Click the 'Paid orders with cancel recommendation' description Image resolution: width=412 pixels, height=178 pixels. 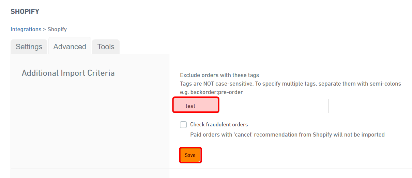click(287, 135)
